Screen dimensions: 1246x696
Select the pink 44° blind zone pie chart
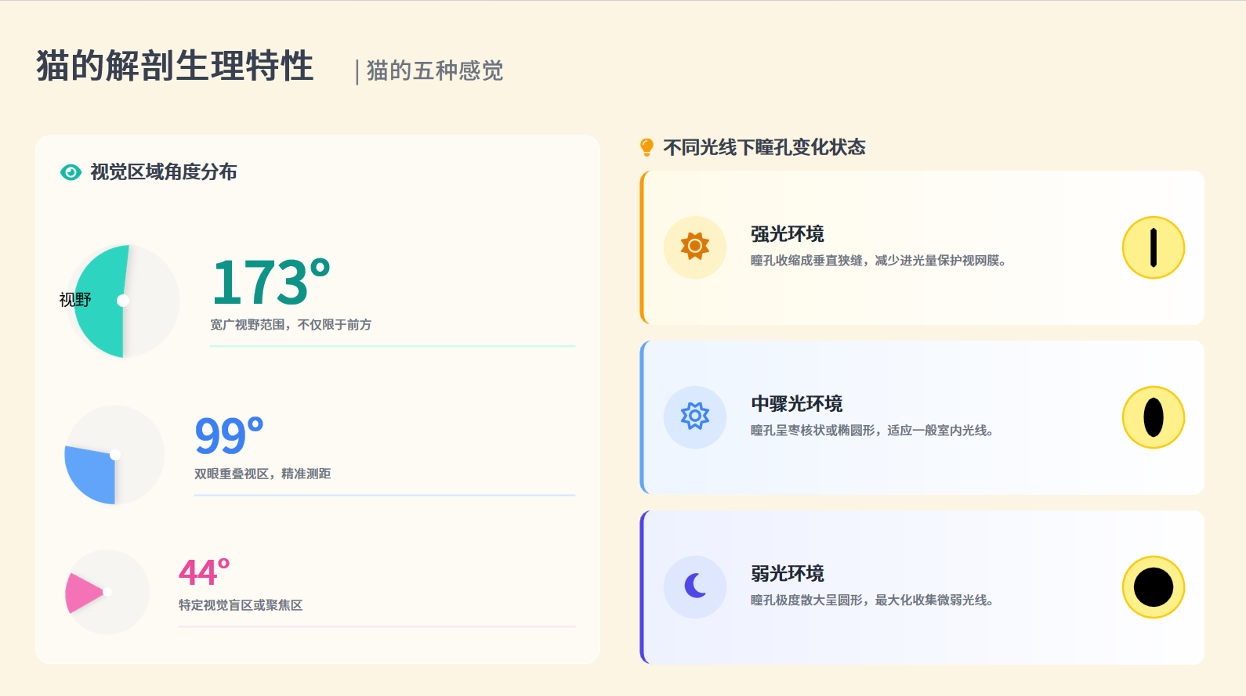[x=107, y=592]
